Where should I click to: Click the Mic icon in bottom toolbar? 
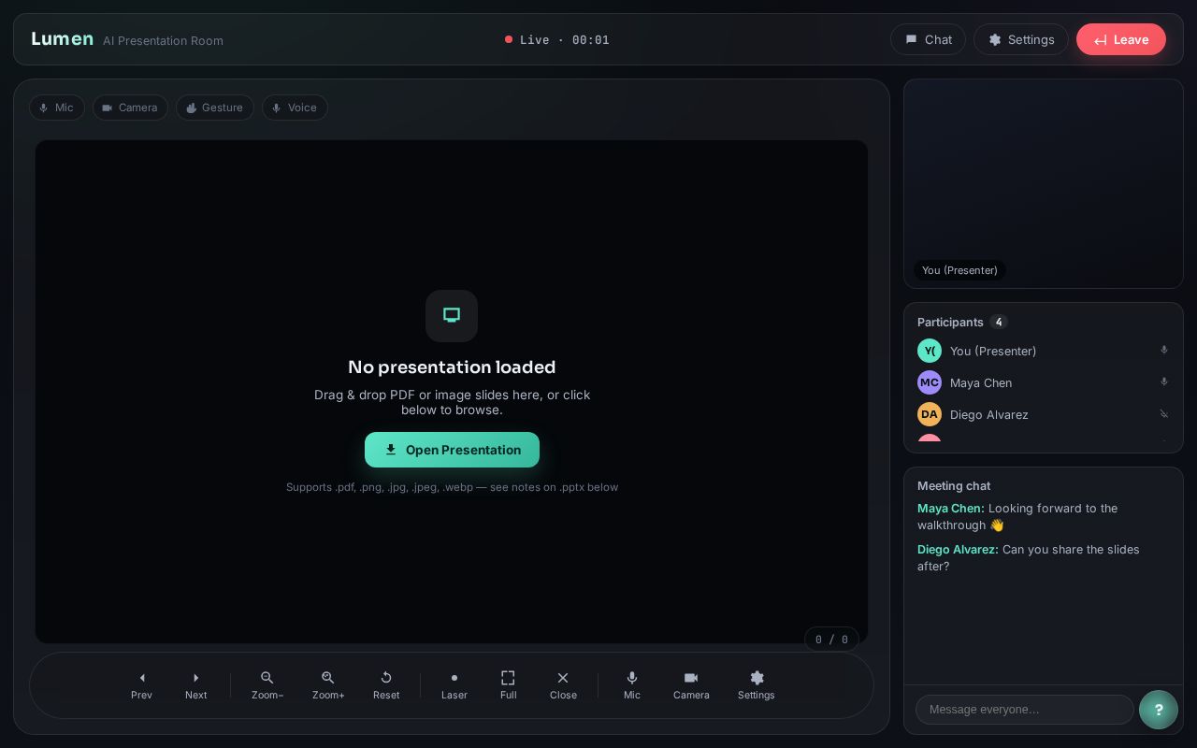coord(632,678)
